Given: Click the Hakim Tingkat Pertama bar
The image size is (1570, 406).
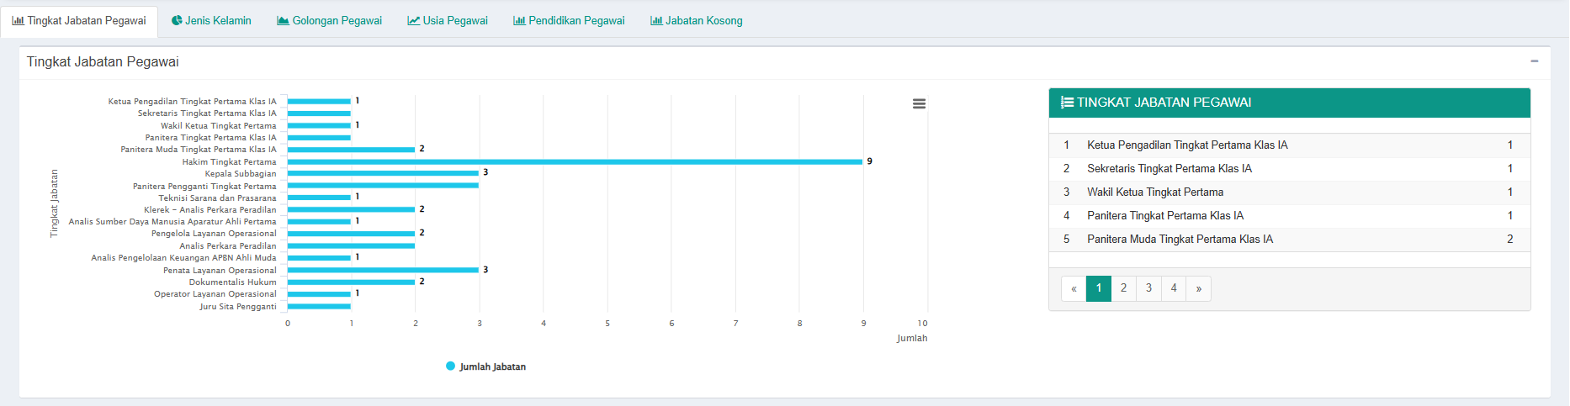Looking at the screenshot, I should pyautogui.click(x=575, y=161).
